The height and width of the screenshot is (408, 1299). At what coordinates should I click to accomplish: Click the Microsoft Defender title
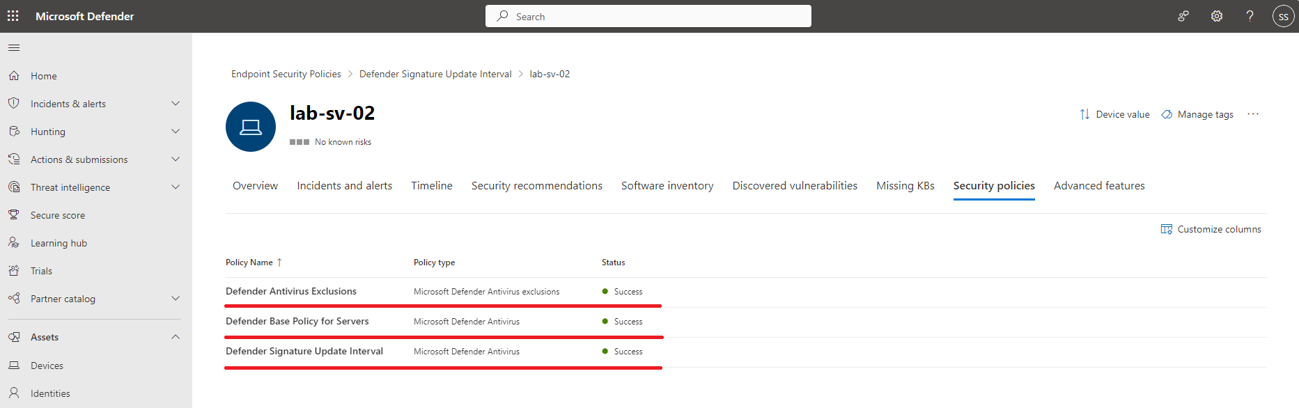pyautogui.click(x=85, y=16)
